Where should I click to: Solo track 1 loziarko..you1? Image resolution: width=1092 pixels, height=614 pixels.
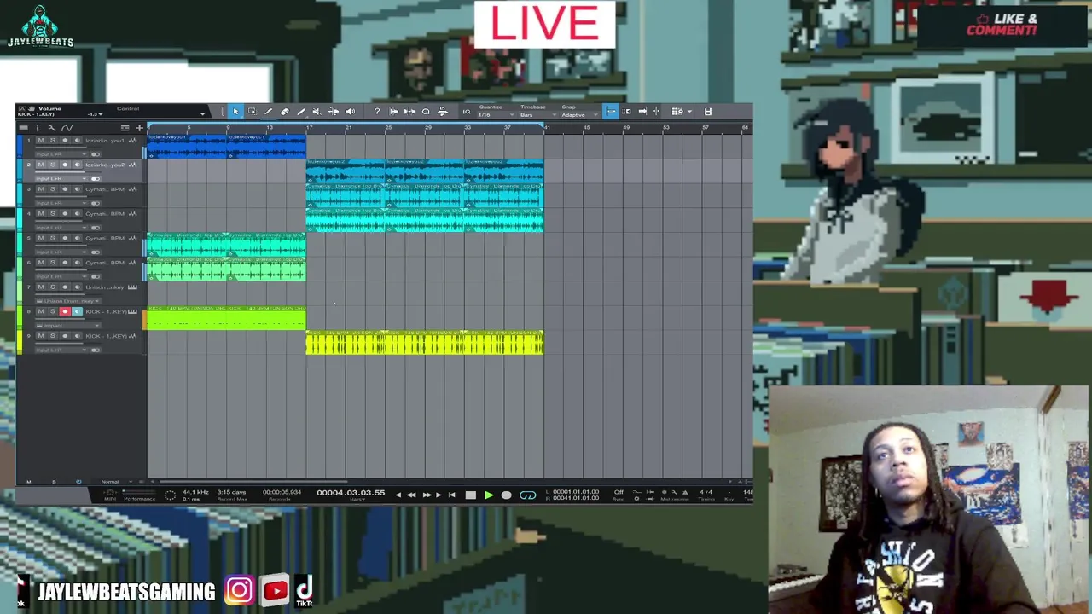52,140
